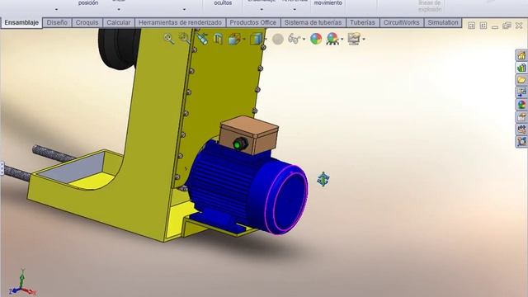Viewport: 528px width, 297px height.
Task: Click the 'posición' ribbon button
Action: tap(88, 4)
